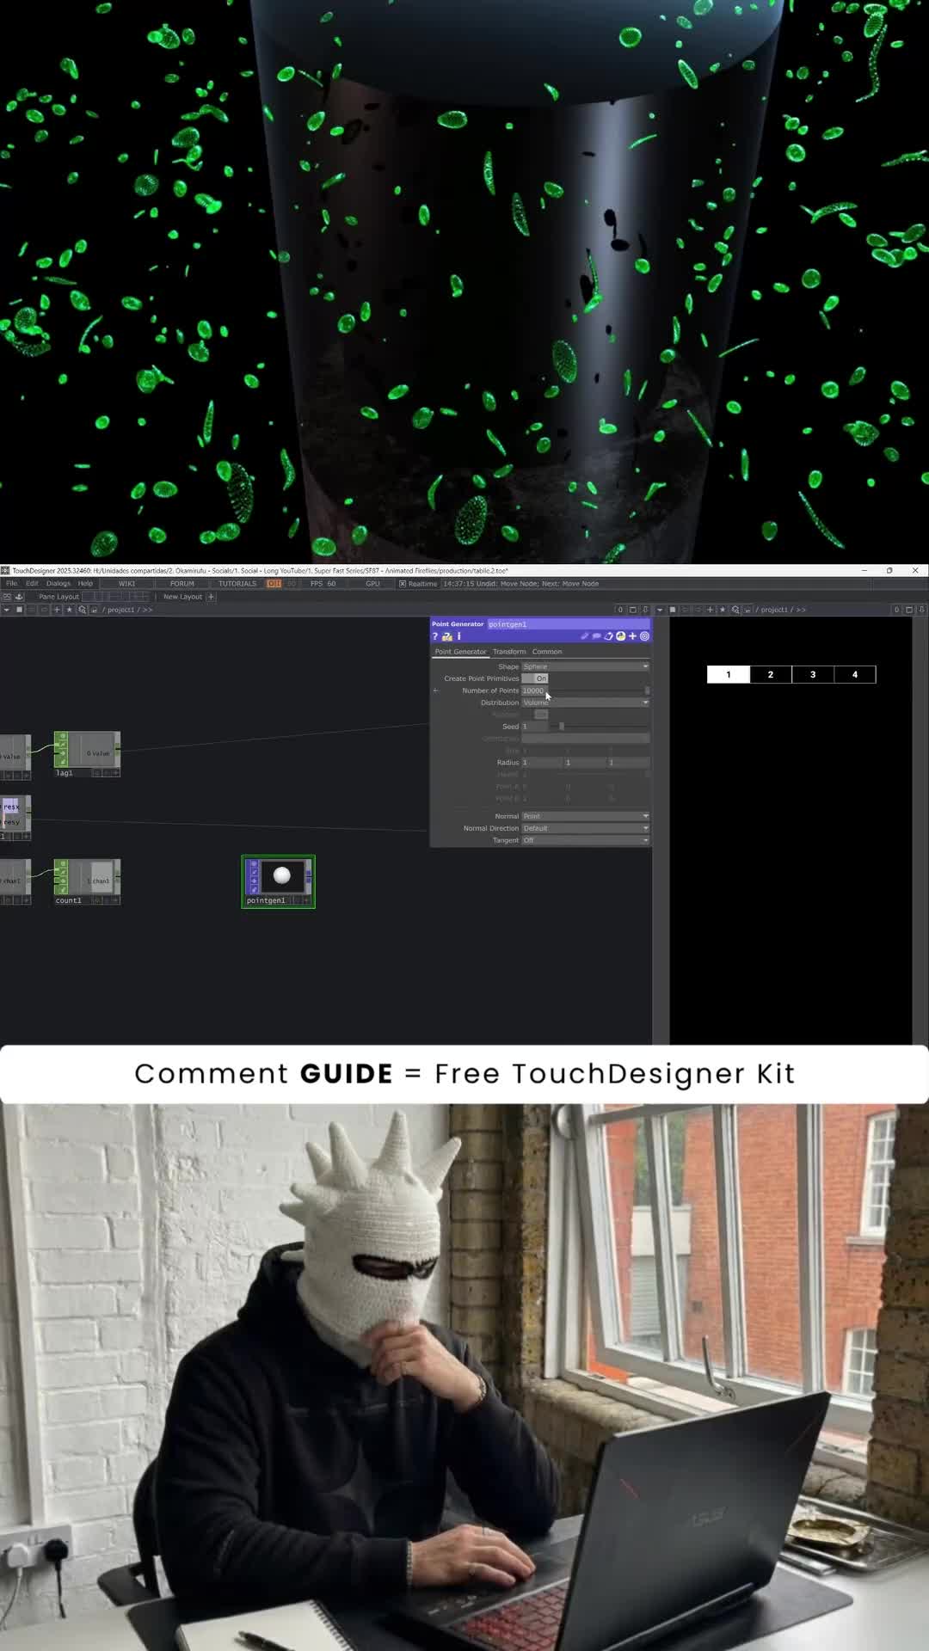The width and height of the screenshot is (929, 1651).
Task: Click the bookmark star icon in left pane bar
Action: (x=70, y=610)
